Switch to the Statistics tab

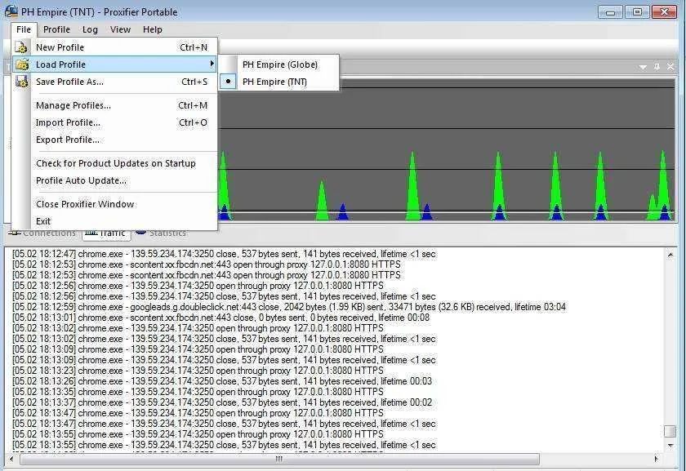161,233
